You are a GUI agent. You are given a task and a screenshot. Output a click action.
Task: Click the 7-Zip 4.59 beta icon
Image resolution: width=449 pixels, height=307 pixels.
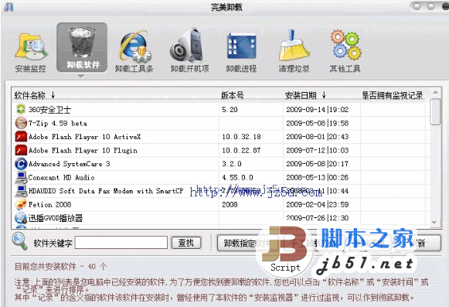coord(21,123)
